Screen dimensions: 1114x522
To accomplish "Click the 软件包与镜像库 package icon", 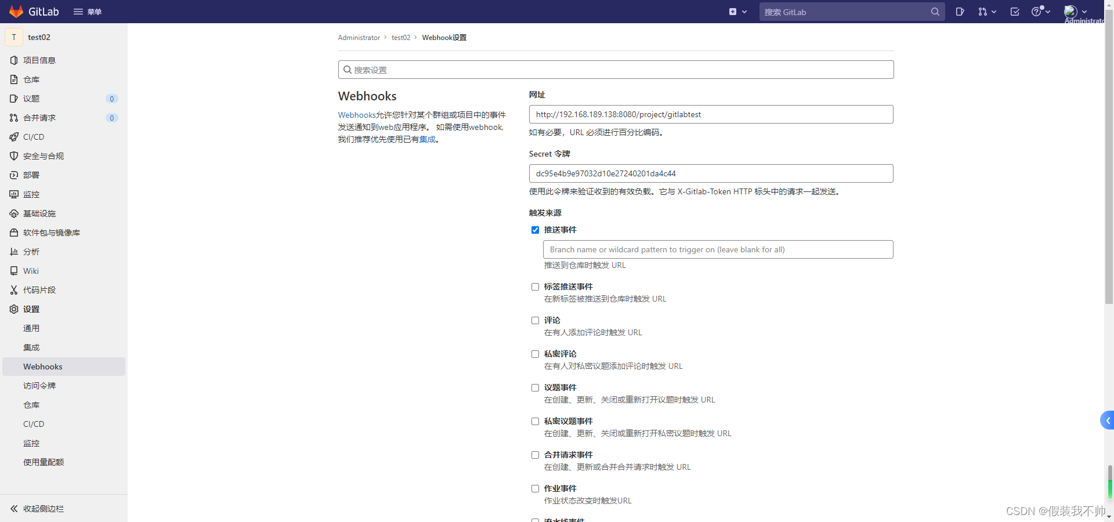I will tap(14, 233).
